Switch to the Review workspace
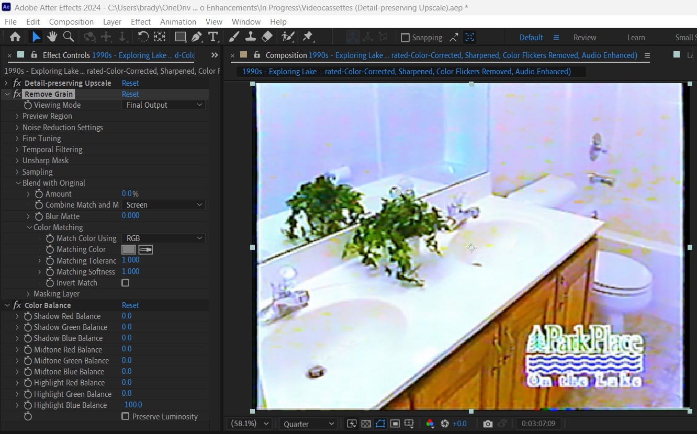The image size is (697, 434). pos(584,38)
